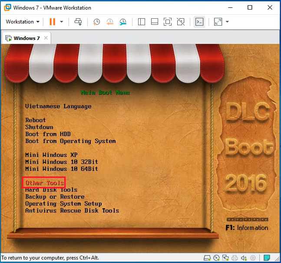The image size is (281, 263).
Task: Open the snapshot manager
Action: coord(123,22)
